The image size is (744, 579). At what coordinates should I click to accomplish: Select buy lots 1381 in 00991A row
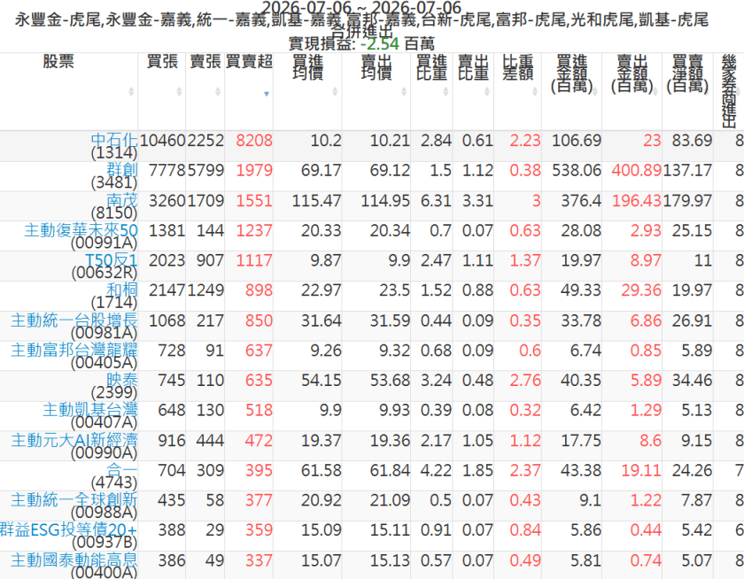tap(167, 230)
